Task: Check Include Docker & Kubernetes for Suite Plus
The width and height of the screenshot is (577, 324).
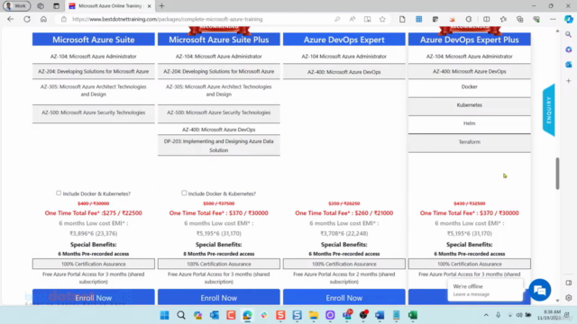Action: (x=184, y=193)
